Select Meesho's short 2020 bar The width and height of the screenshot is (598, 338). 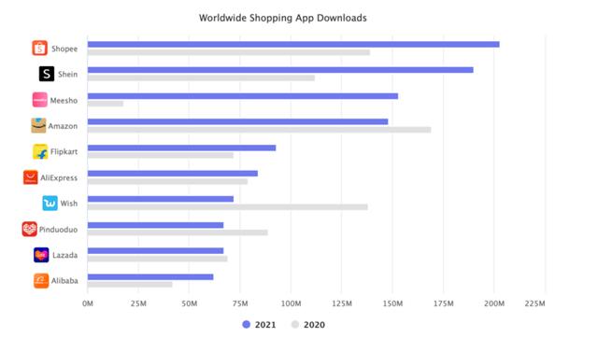pyautogui.click(x=106, y=104)
